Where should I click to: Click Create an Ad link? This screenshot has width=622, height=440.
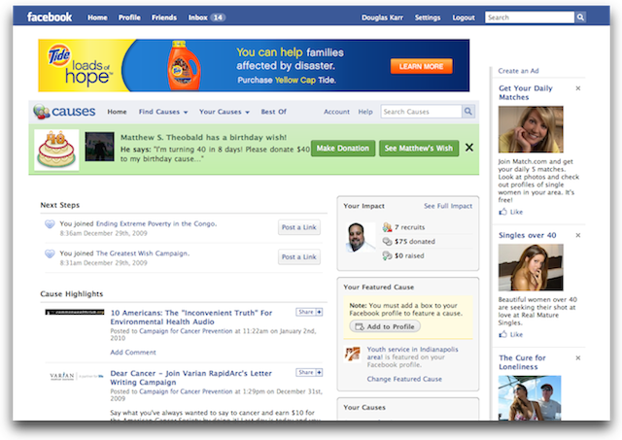pyautogui.click(x=518, y=71)
